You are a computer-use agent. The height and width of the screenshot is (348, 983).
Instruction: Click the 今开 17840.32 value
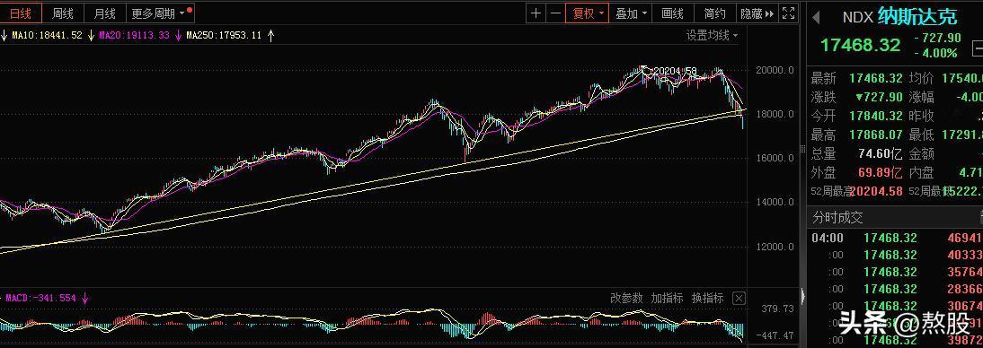pos(876,116)
